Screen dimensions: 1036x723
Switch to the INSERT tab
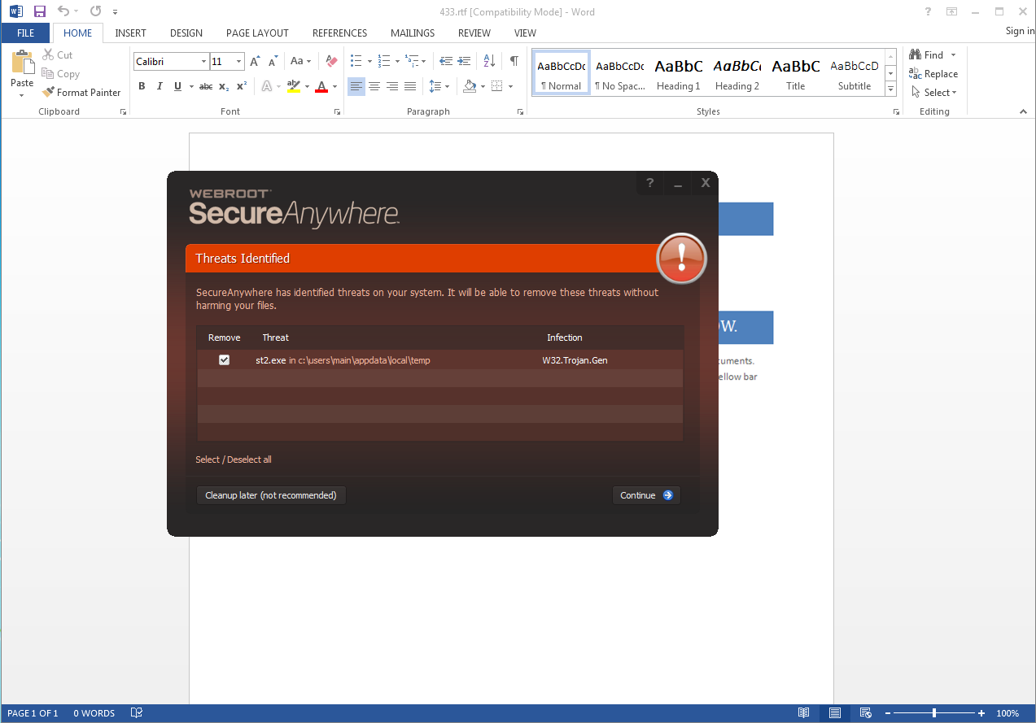coord(131,33)
